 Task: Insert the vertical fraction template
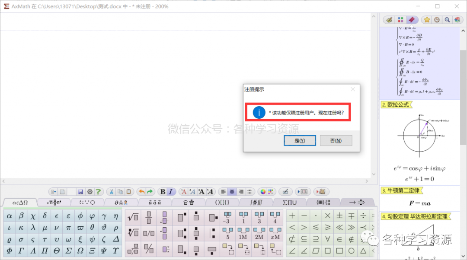tap(149, 218)
